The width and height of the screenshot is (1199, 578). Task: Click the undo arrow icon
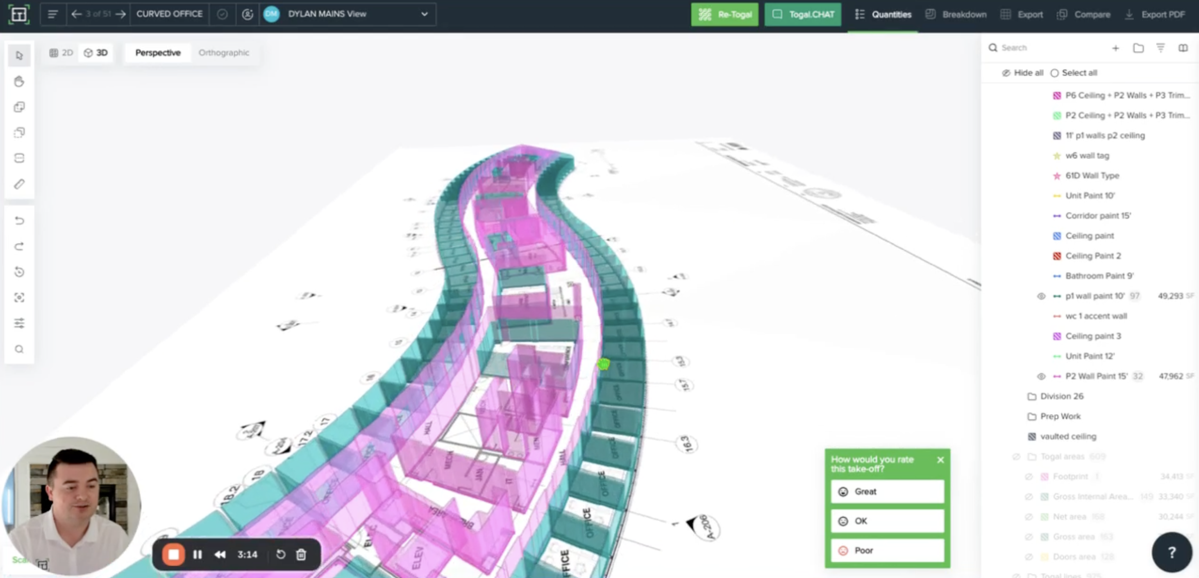coord(19,220)
